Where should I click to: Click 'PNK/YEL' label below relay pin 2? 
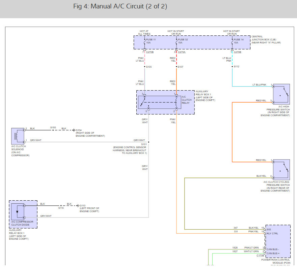coord(173,121)
